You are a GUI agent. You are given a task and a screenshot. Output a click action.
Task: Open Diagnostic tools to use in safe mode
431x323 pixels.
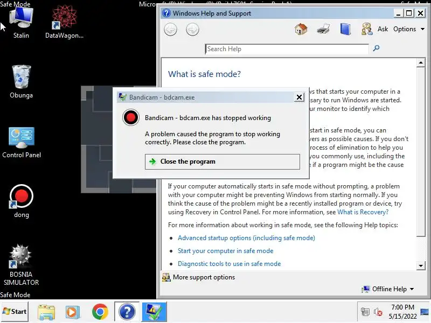pyautogui.click(x=230, y=264)
